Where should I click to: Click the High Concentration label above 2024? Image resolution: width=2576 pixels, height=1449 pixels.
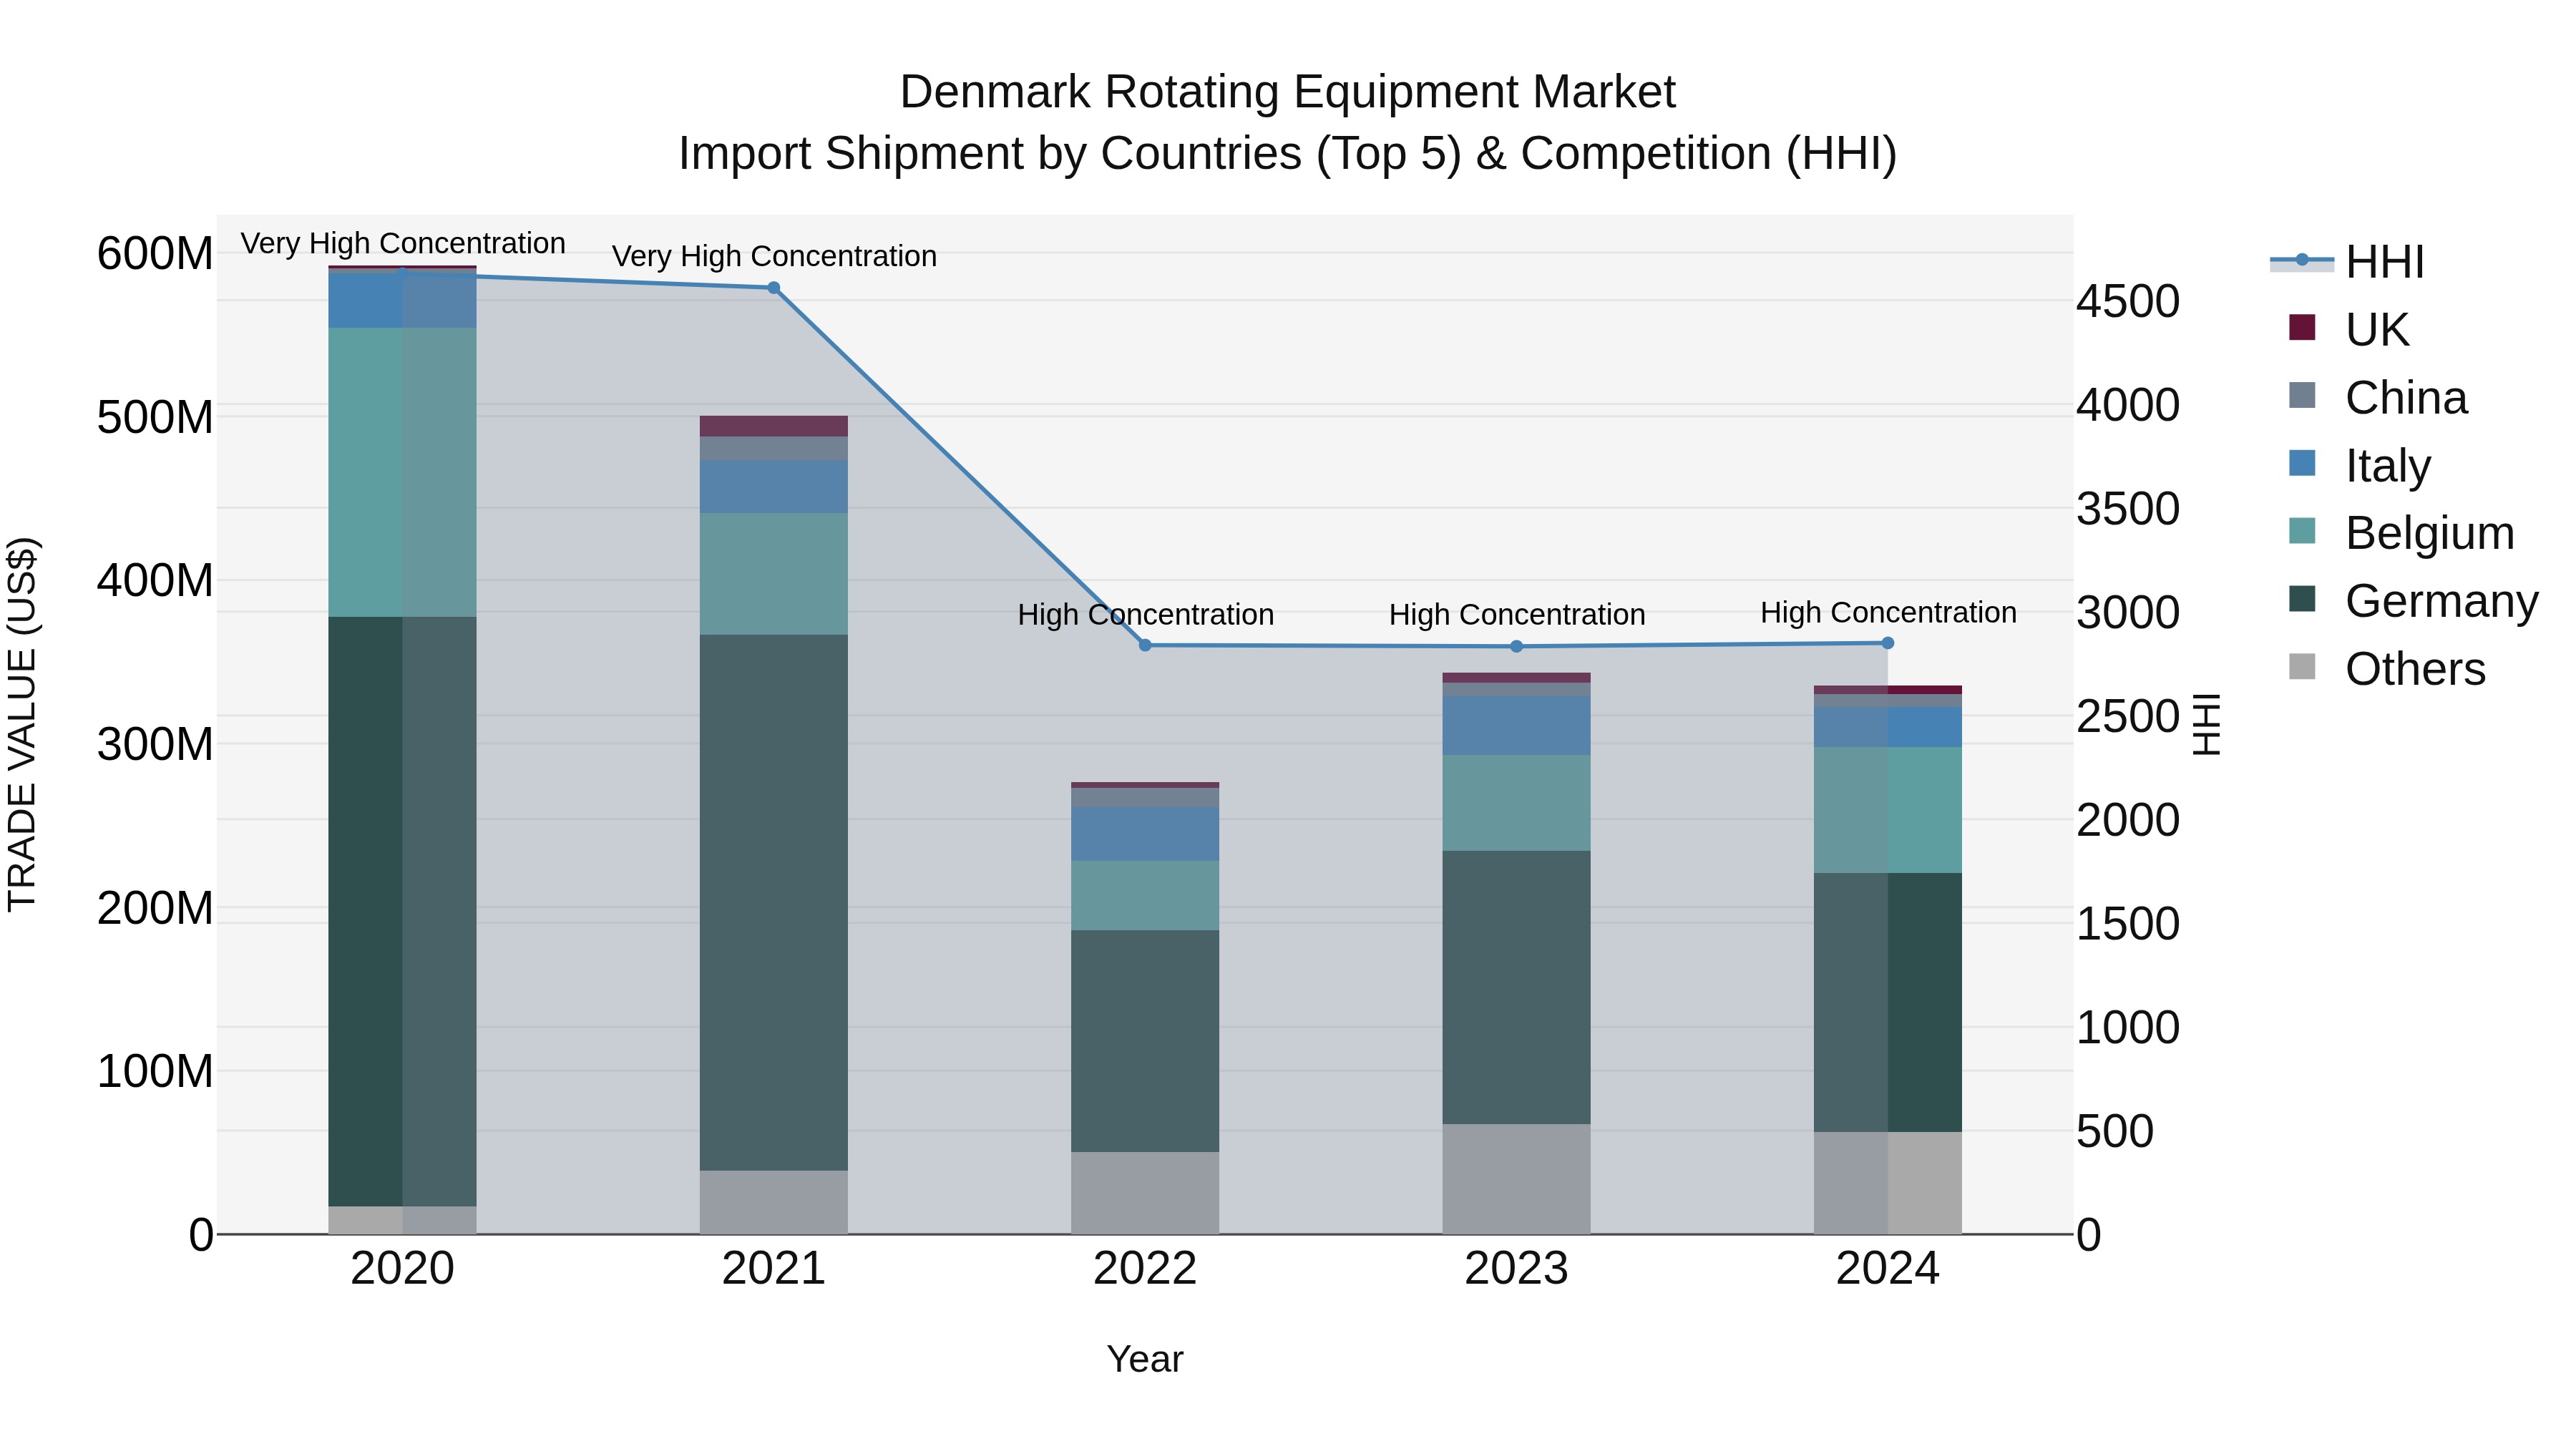pos(1889,612)
